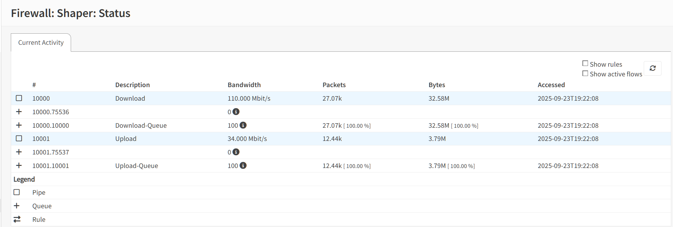Click the Pipe square icon in legend
The width and height of the screenshot is (673, 227).
[17, 192]
